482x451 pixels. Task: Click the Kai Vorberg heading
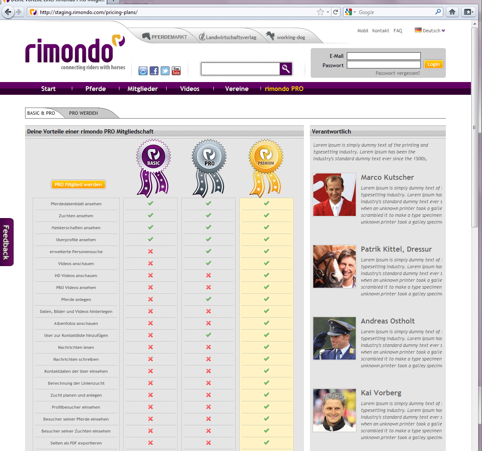[381, 393]
